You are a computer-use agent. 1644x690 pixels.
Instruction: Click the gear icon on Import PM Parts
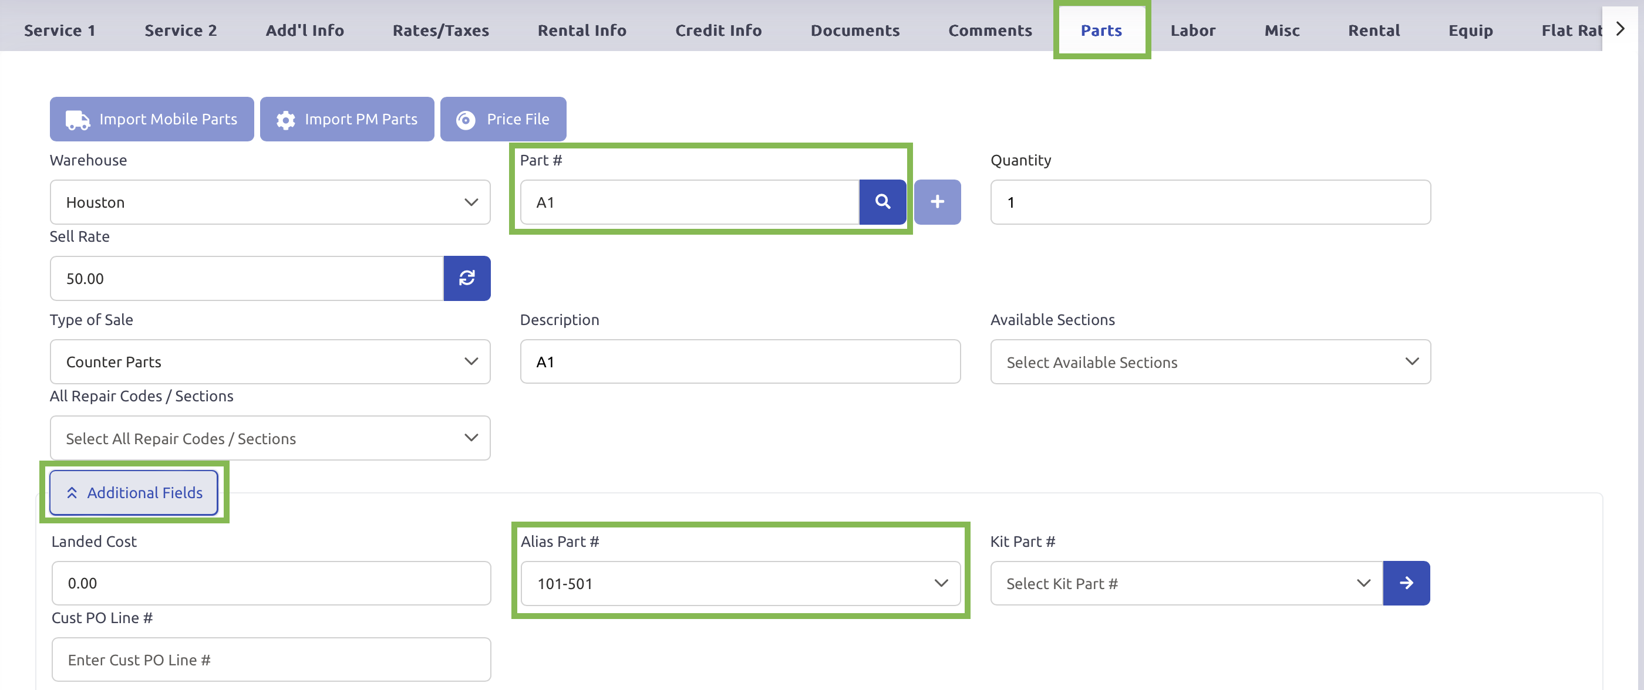[285, 119]
